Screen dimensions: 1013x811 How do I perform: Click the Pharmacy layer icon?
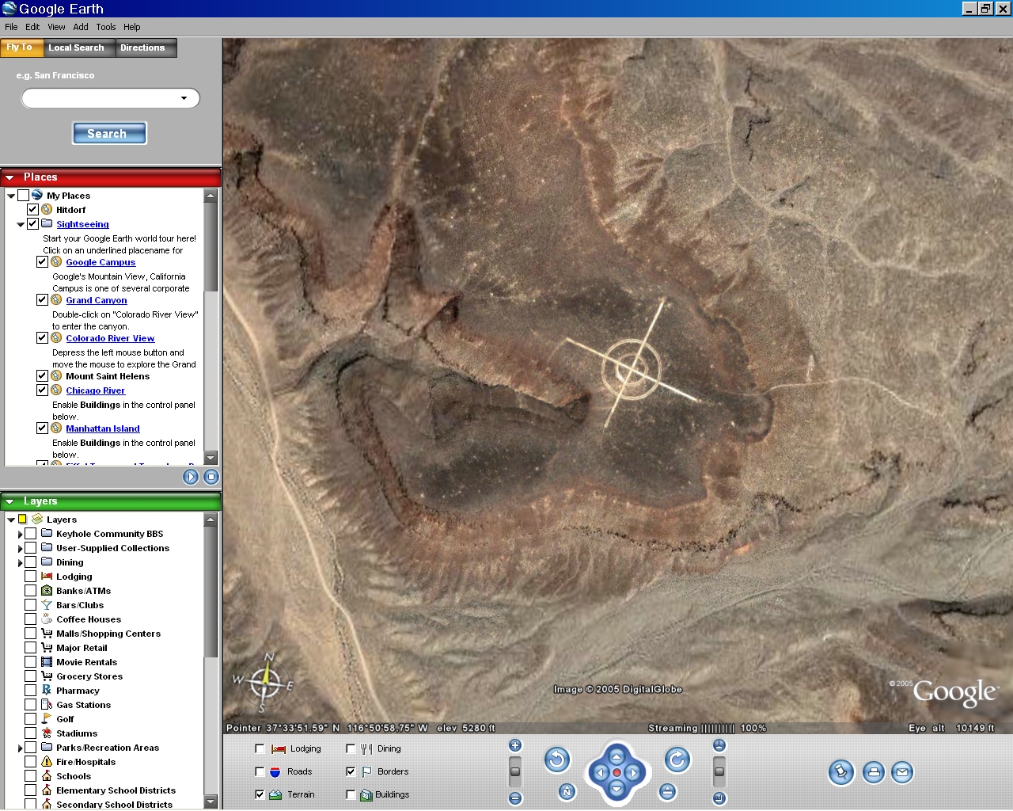tap(47, 691)
